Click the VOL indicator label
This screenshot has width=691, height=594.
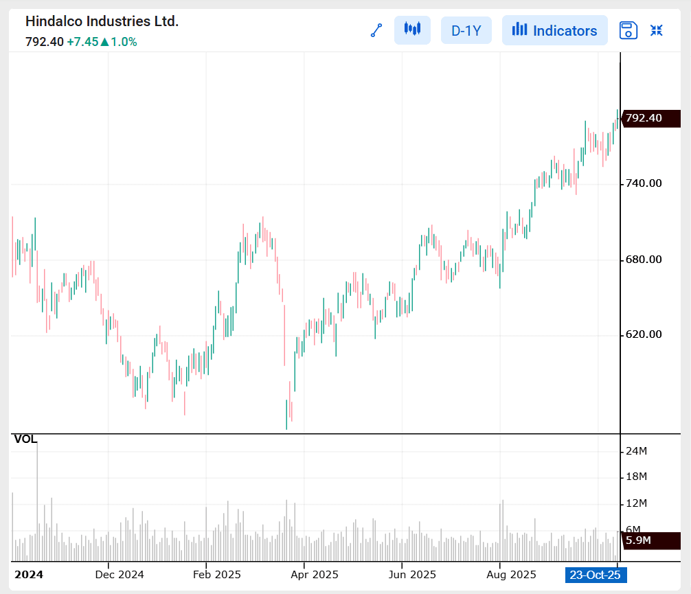click(25, 439)
